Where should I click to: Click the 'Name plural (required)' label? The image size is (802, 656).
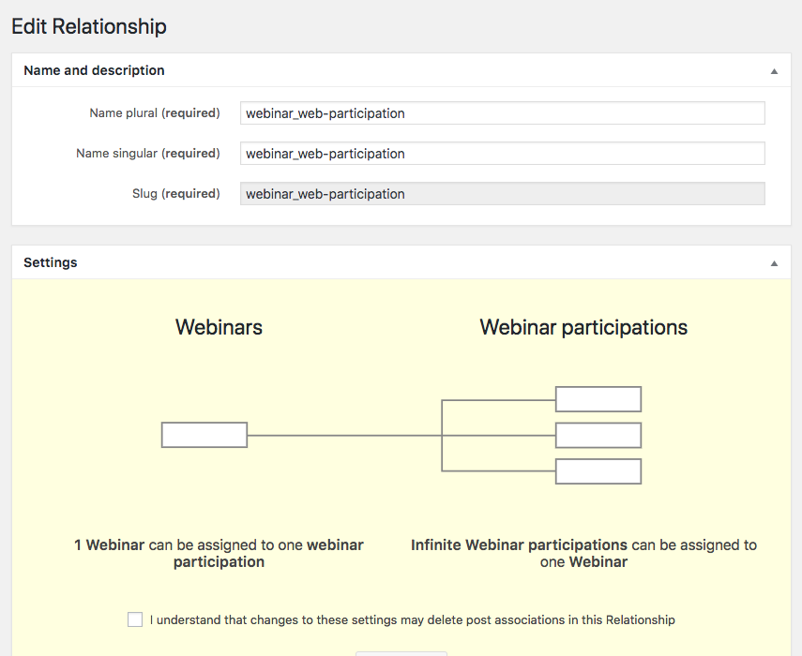(155, 112)
